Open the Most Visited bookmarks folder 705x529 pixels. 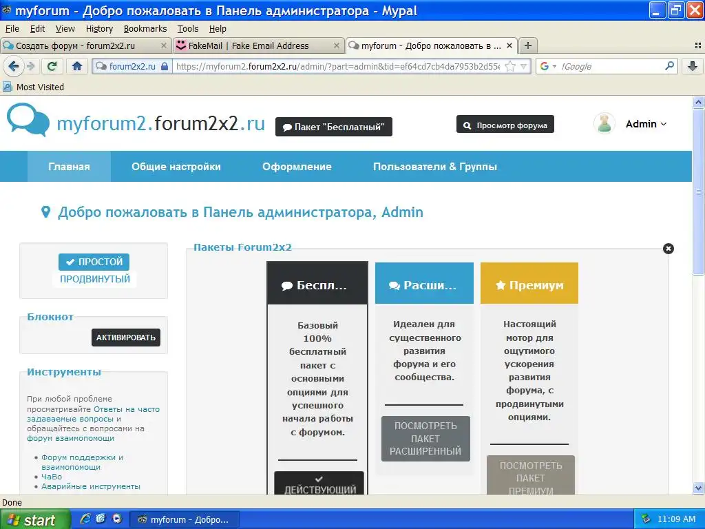33,87
